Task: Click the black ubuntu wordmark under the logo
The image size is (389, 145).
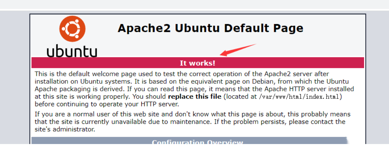Action: (72, 51)
